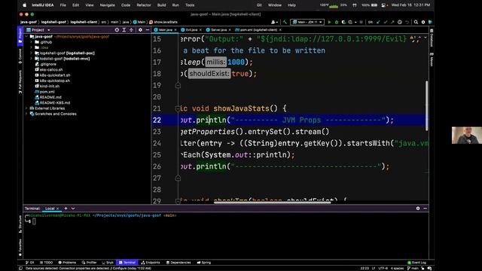482x271 pixels.
Task: Click the Git rollback undo icon
Action: point(407,22)
